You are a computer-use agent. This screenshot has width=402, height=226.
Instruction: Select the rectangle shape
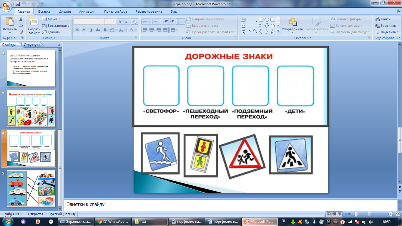tap(261, 20)
